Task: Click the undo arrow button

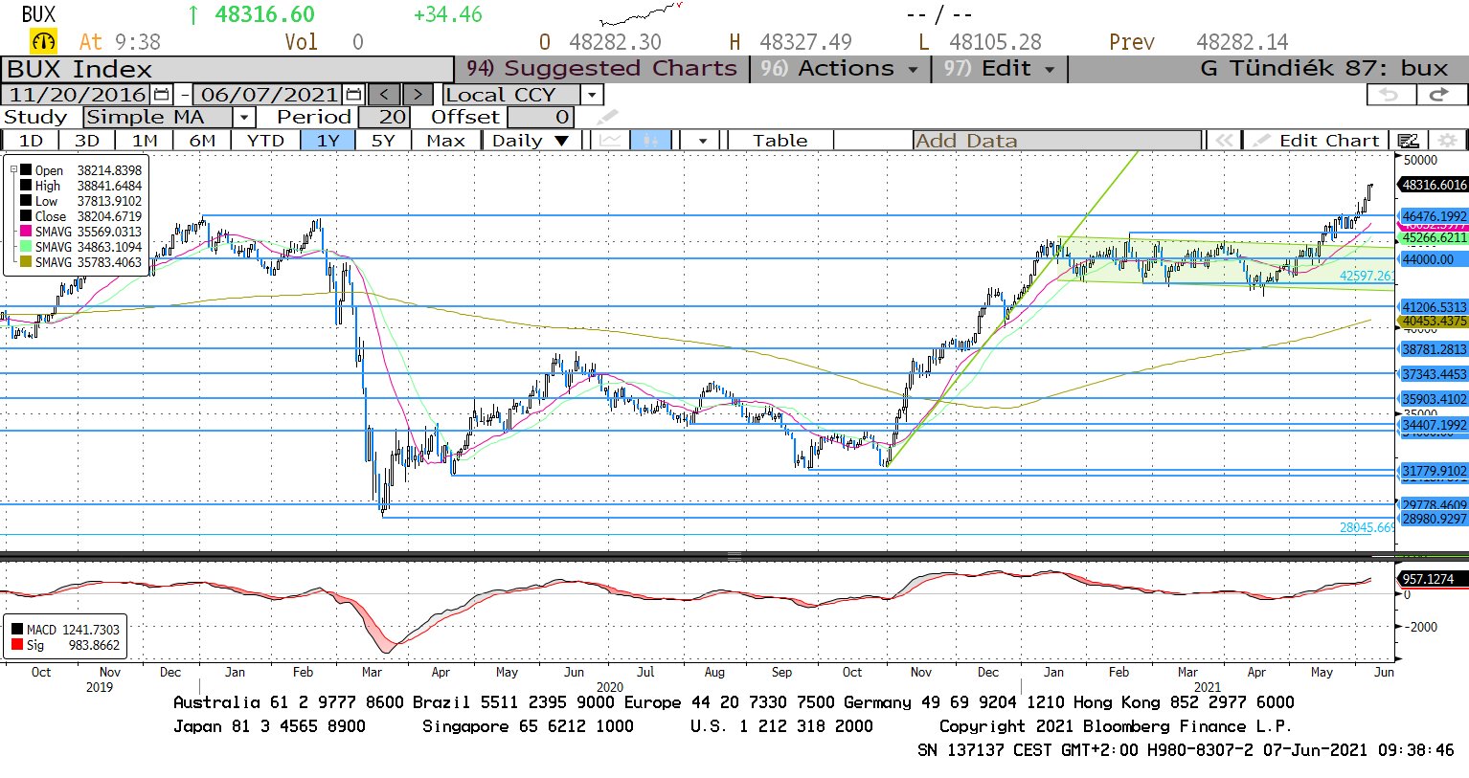Action: [x=1390, y=94]
